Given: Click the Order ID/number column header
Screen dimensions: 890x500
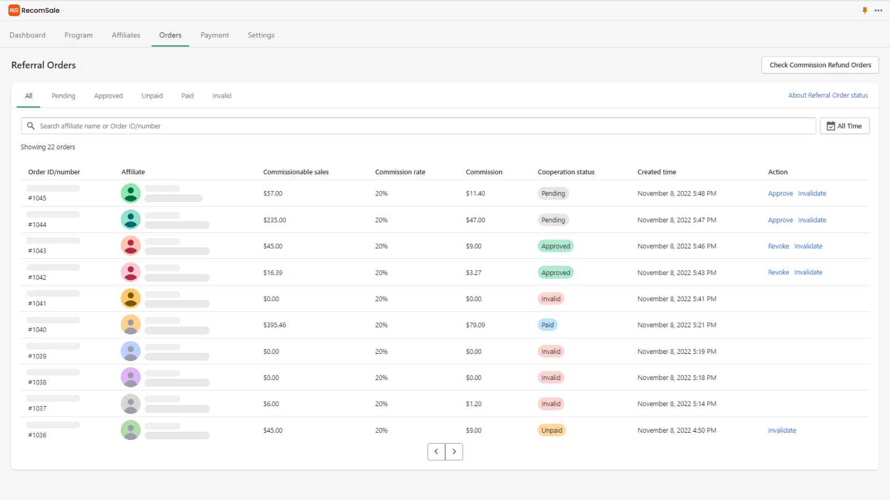Looking at the screenshot, I should (x=54, y=172).
